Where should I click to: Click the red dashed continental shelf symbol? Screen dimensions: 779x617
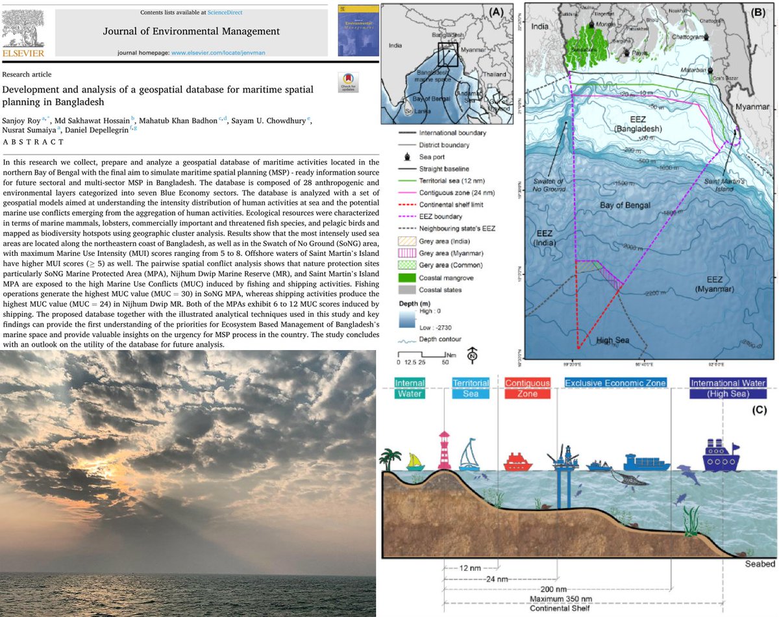click(x=407, y=204)
